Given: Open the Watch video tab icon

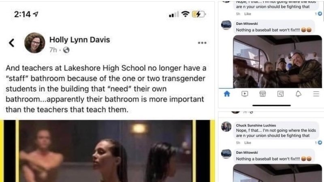Looking at the screenshot, I should [x=245, y=94].
